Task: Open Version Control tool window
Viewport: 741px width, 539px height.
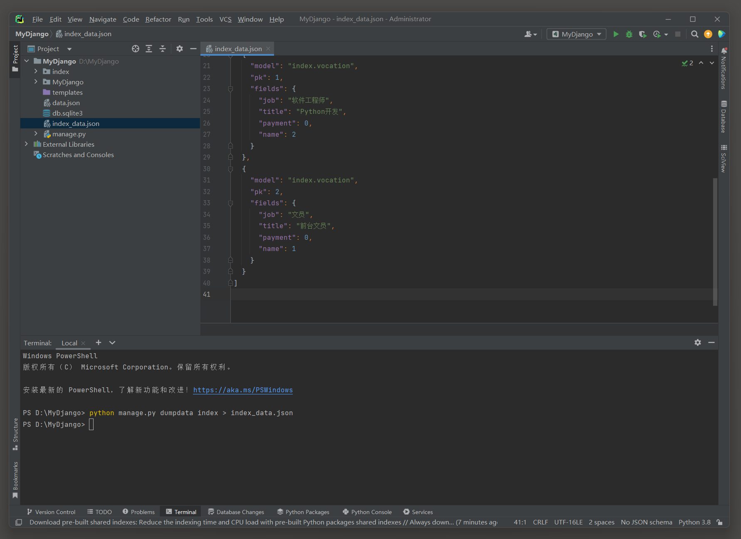Action: click(x=51, y=512)
